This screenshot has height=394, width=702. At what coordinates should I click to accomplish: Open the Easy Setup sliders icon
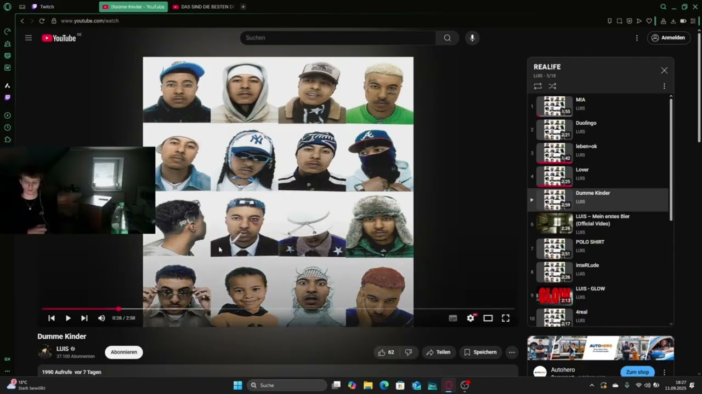click(693, 21)
